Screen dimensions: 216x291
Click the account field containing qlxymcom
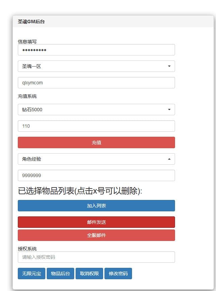[96, 83]
